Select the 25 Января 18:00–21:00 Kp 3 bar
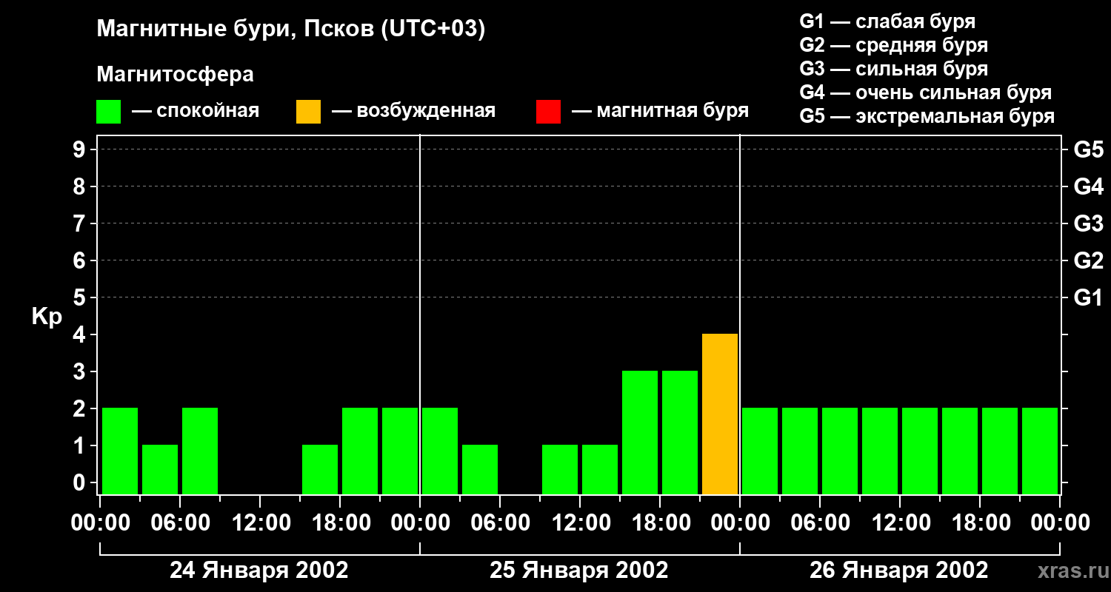 (x=680, y=432)
